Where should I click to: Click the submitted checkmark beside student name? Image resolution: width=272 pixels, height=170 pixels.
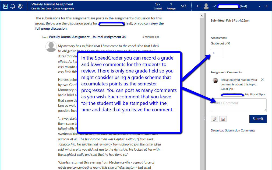pyautogui.click(x=214, y=6)
